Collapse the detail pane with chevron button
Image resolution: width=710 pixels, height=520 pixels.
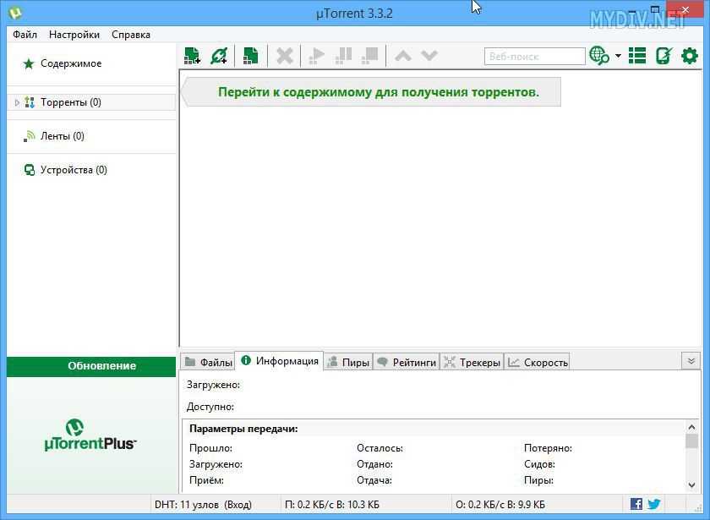tap(691, 361)
